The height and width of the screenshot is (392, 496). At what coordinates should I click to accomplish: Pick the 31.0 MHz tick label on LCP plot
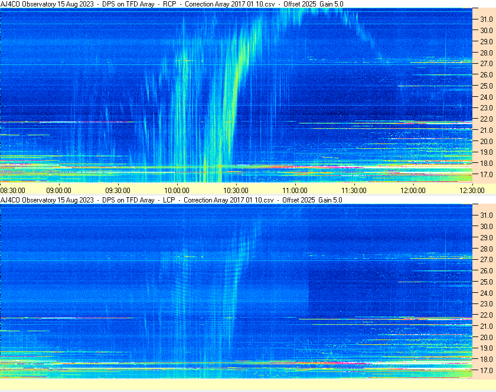[487, 215]
